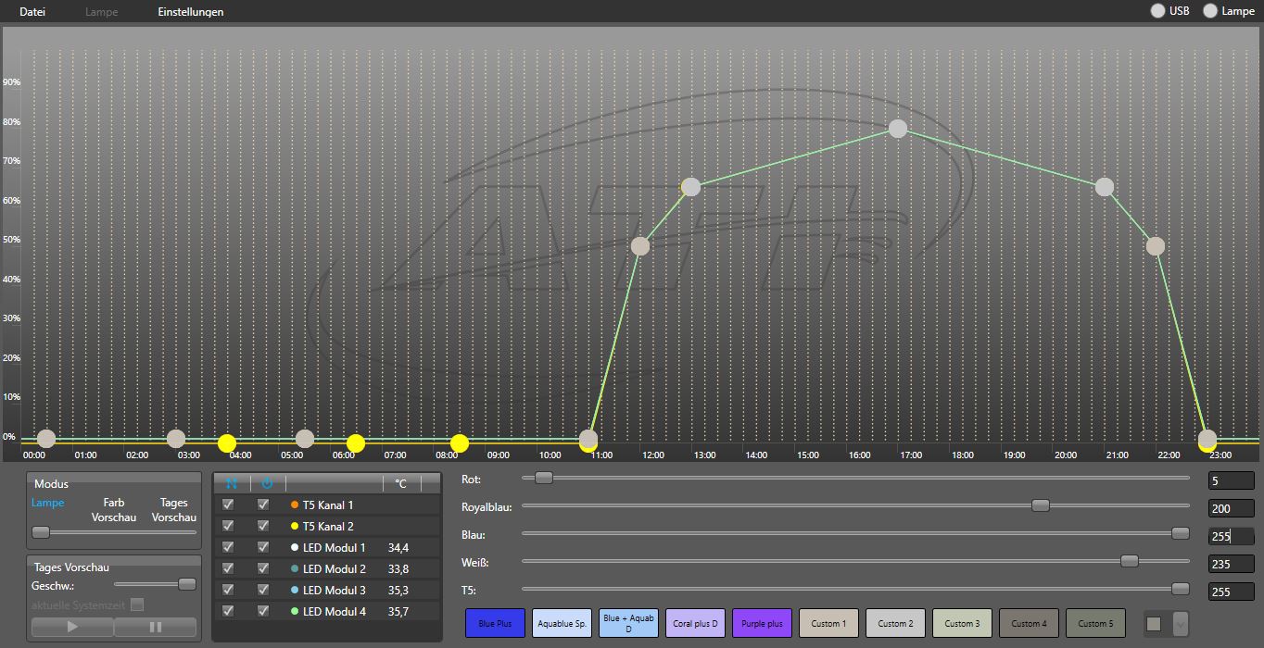Click the Rot value input field
The height and width of the screenshot is (648, 1264).
(x=1231, y=481)
